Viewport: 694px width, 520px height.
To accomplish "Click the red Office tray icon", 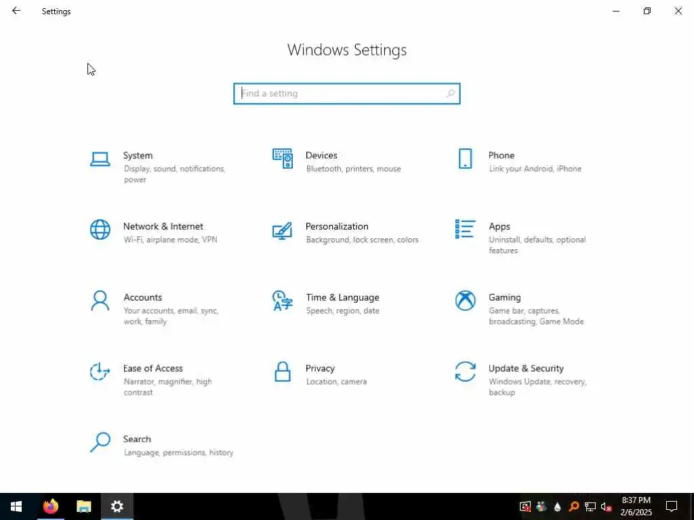I will (x=525, y=506).
